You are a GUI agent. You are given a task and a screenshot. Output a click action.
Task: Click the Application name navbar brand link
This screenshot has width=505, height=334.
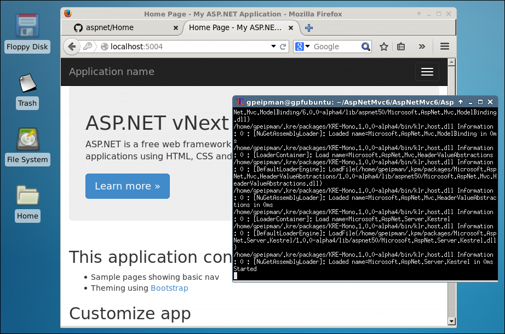[x=111, y=72]
